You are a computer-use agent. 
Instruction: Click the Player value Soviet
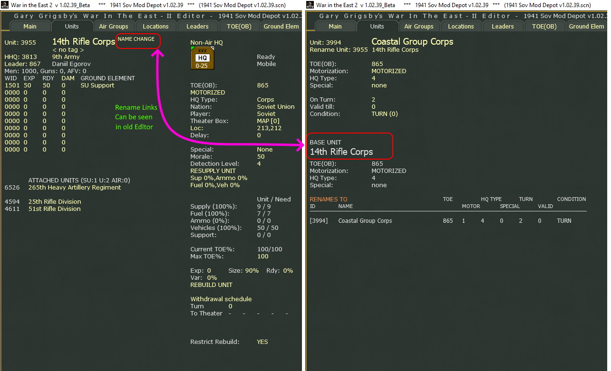pyautogui.click(x=266, y=114)
